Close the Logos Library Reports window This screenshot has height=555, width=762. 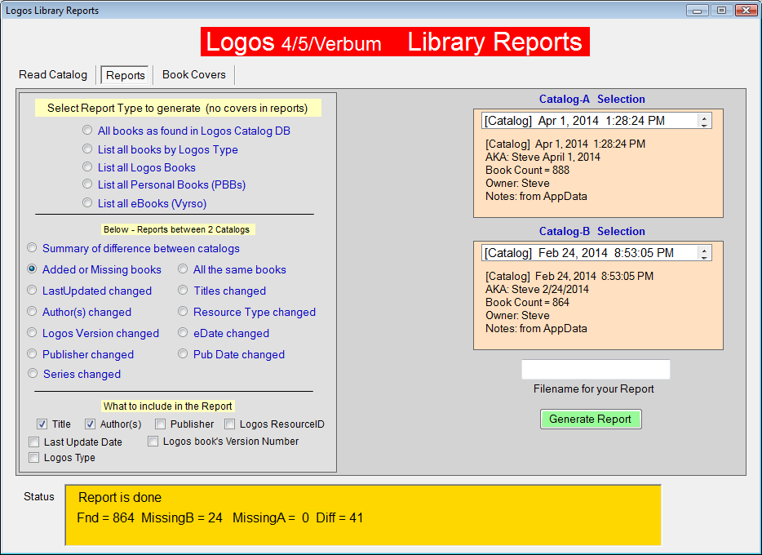[x=746, y=11]
